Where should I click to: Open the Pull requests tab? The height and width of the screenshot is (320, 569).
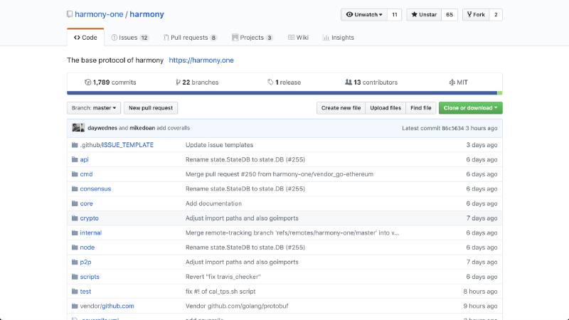click(x=188, y=38)
